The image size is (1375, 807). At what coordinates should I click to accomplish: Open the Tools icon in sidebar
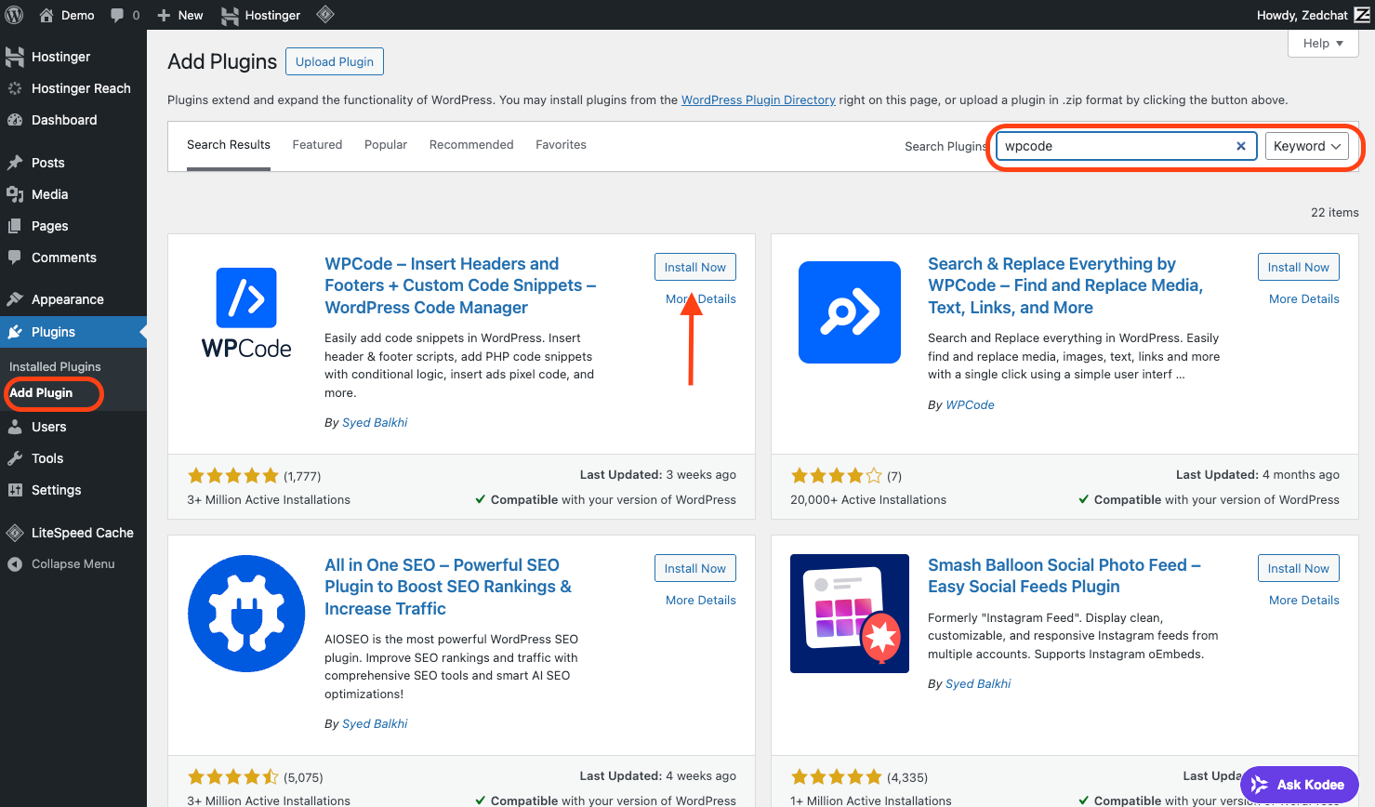pos(19,458)
